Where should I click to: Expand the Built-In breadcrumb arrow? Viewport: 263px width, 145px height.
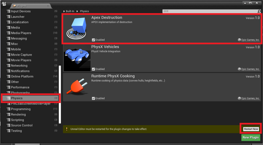tap(64, 11)
